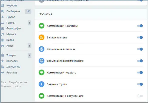Click the Друзья person icon

(x=3, y=17)
